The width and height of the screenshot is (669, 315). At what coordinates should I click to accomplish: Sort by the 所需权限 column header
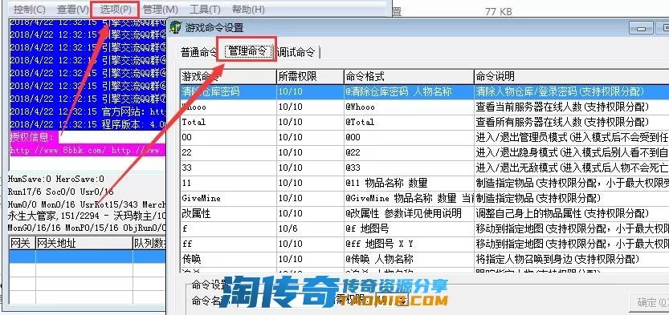click(x=310, y=77)
